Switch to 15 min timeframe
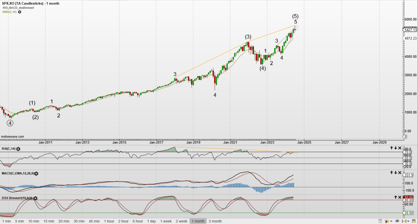418x224 pixels. [x=49, y=221]
